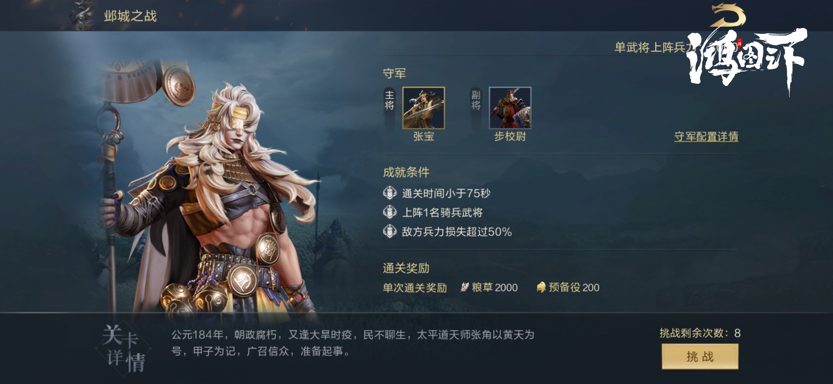Click the 成就条件 section header
The height and width of the screenshot is (384, 833).
click(x=406, y=172)
